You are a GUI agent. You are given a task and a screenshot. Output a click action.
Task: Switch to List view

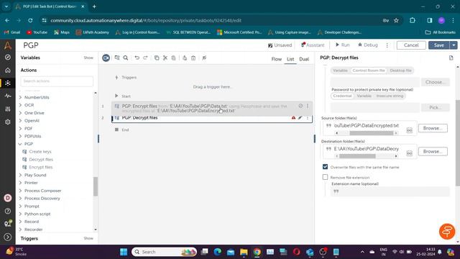tap(290, 59)
